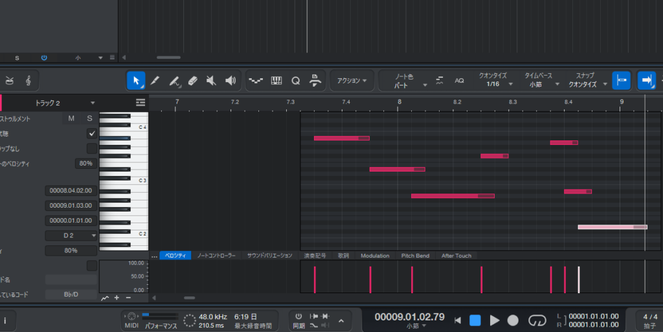663x332 pixels.
Task: Switch to the Pitch Bend tab
Action: click(x=415, y=256)
